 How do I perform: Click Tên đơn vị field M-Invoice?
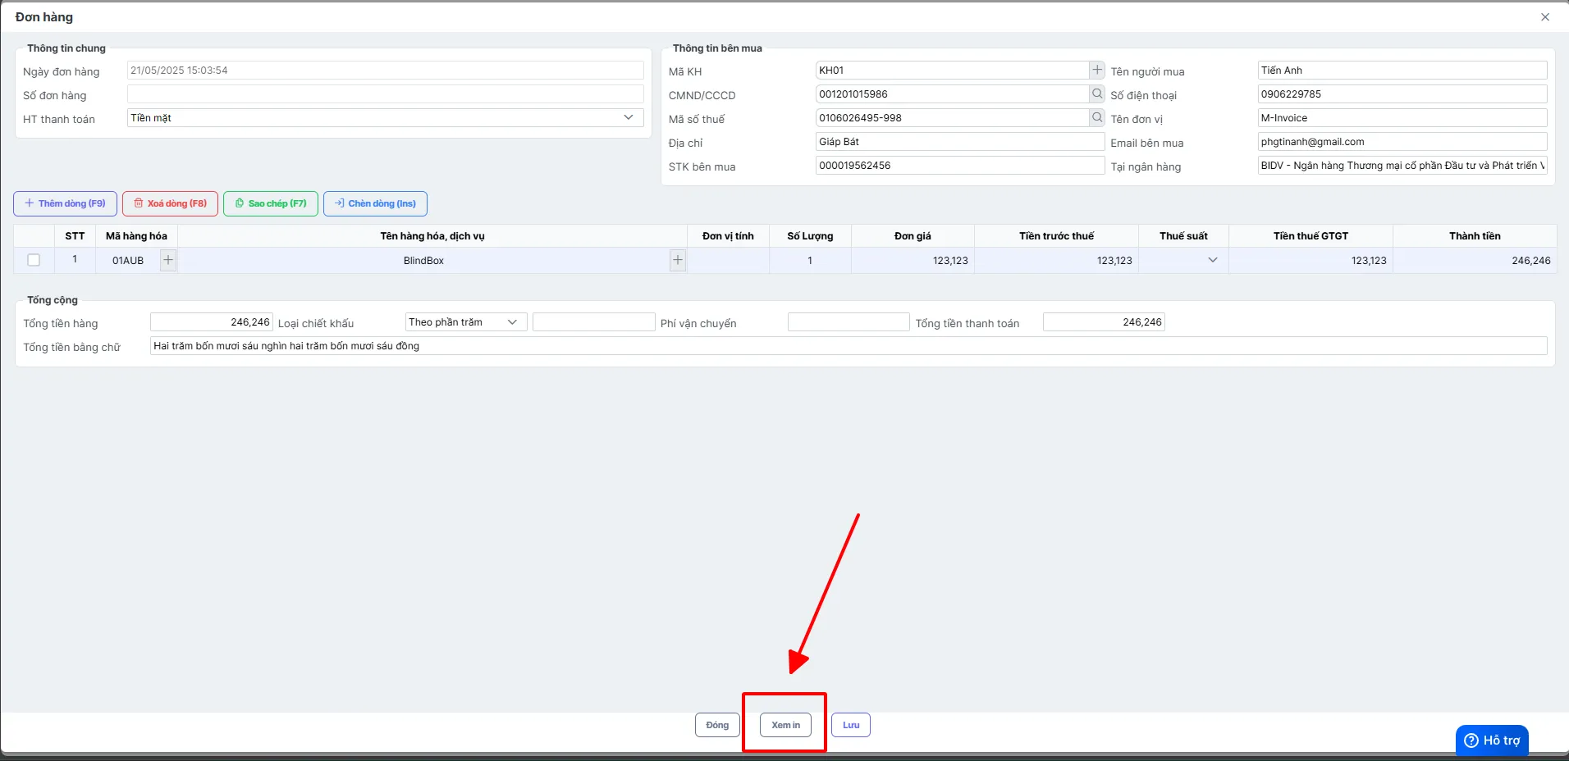click(x=1402, y=118)
